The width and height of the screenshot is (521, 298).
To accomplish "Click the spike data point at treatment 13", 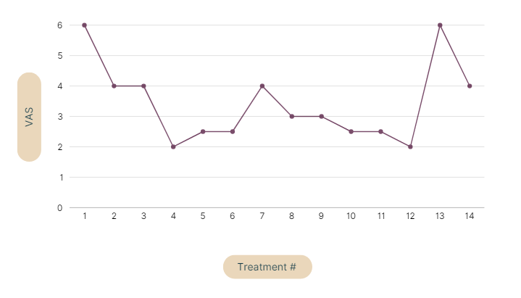I will 440,25.
